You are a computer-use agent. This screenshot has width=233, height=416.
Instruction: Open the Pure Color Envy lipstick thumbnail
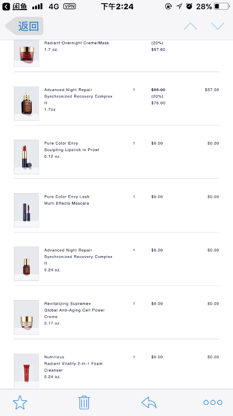(x=26, y=157)
